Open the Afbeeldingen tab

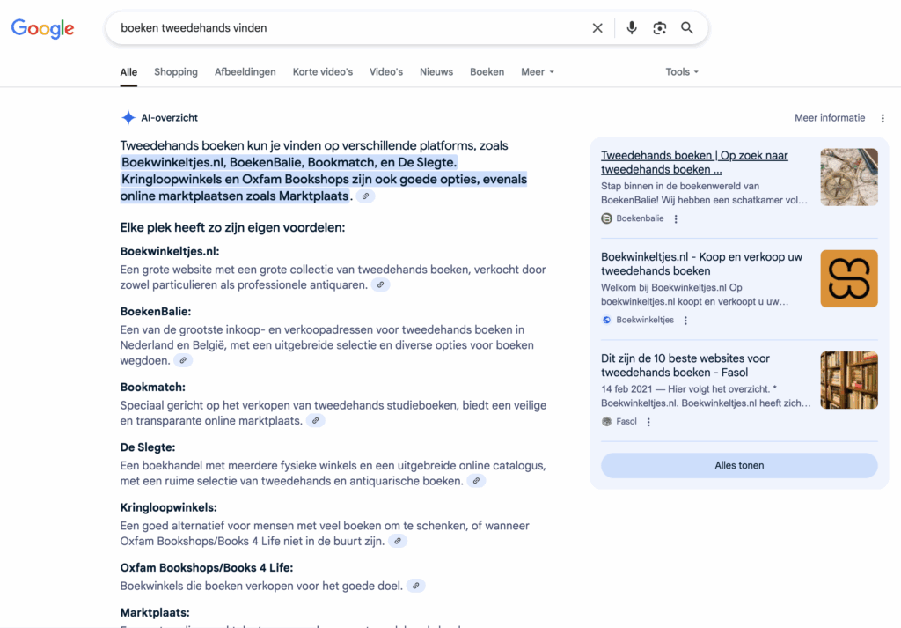pos(245,72)
